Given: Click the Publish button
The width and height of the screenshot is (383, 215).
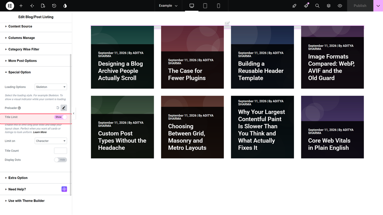Looking at the screenshot, I should pyautogui.click(x=360, y=6).
